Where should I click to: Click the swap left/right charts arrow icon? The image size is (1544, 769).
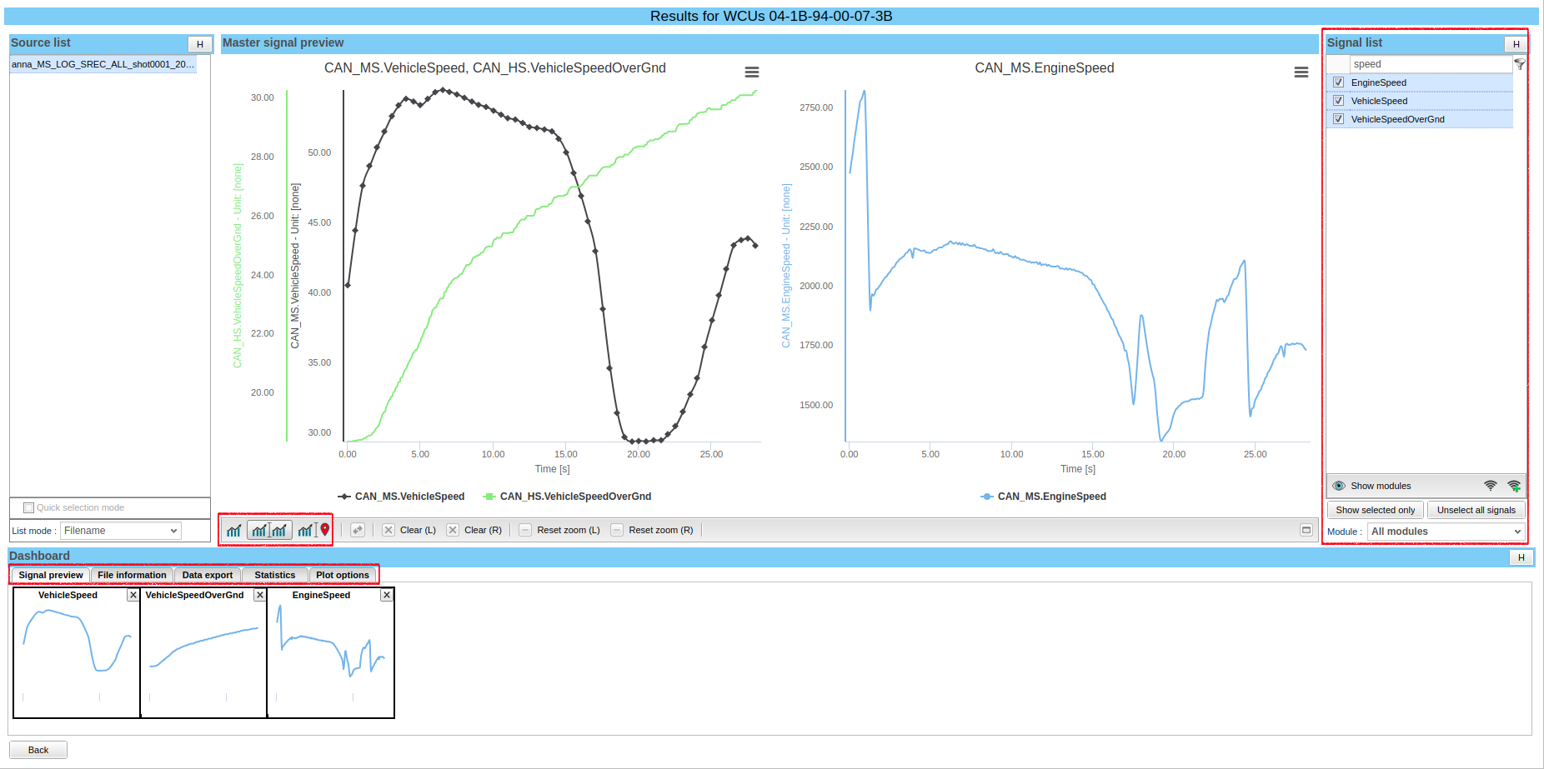[x=358, y=530]
